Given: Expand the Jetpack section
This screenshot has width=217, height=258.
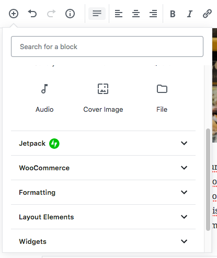Looking at the screenshot, I should point(103,143).
